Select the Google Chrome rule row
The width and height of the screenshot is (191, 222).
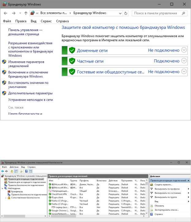pos(97,211)
